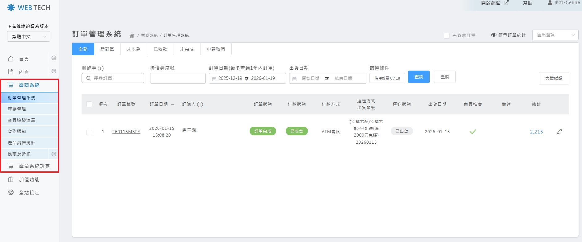The width and height of the screenshot is (582, 242).
Task: Toggle sort on 訂單日期 column
Action: click(173, 105)
